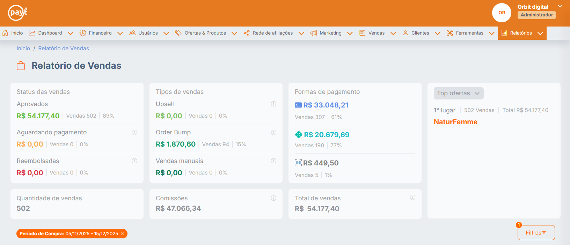Open the Filtros button
Image resolution: width=570 pixels, height=245 pixels.
coord(536,233)
